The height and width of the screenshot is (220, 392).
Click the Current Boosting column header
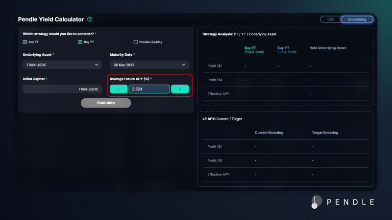[x=269, y=132]
